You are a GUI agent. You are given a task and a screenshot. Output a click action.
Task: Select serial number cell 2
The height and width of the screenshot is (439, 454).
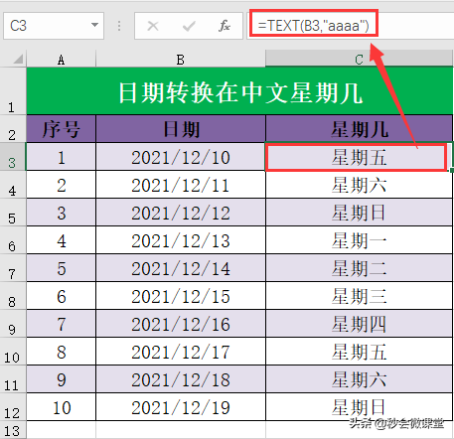pyautogui.click(x=62, y=185)
